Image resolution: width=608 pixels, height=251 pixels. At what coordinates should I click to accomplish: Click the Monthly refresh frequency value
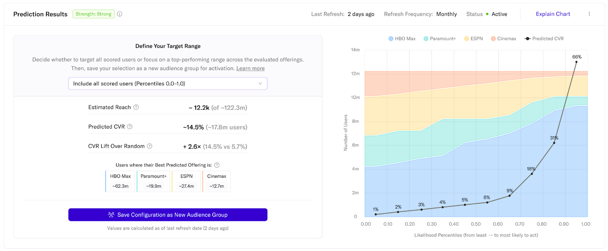[446, 14]
